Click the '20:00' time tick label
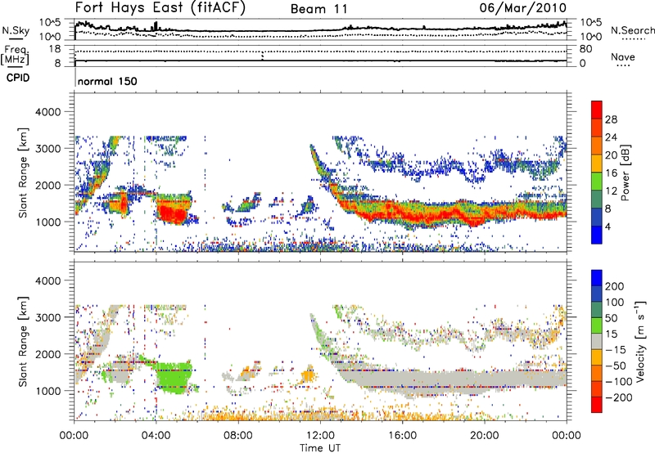This screenshot has width=655, height=453. [484, 436]
